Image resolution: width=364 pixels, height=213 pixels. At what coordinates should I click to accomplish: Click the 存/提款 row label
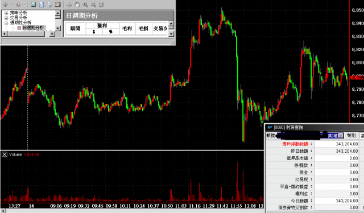[x=301, y=165]
